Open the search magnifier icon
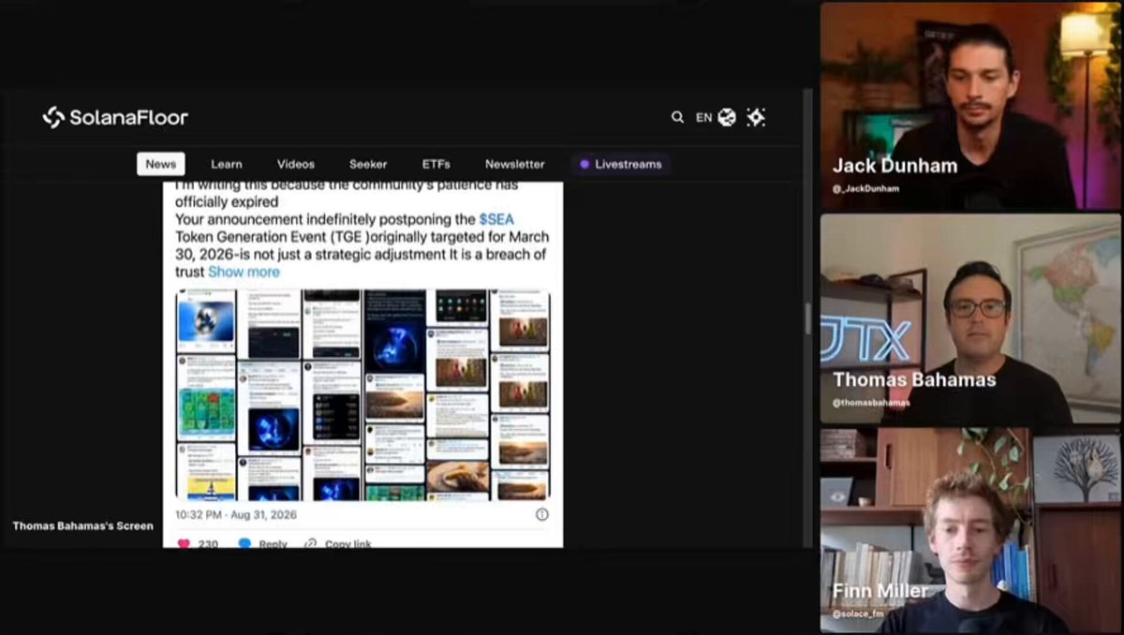Image resolution: width=1124 pixels, height=635 pixels. (677, 117)
